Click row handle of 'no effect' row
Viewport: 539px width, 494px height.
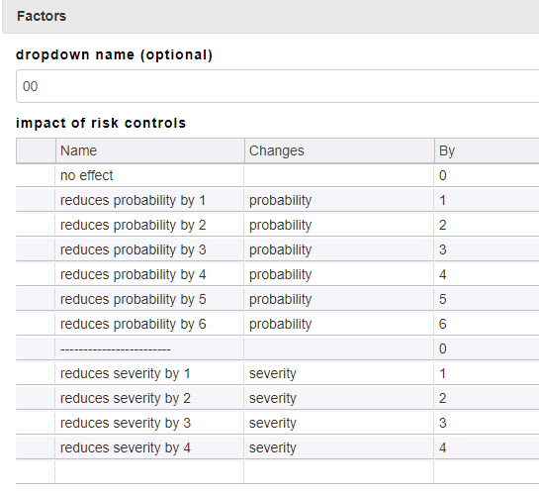36,175
